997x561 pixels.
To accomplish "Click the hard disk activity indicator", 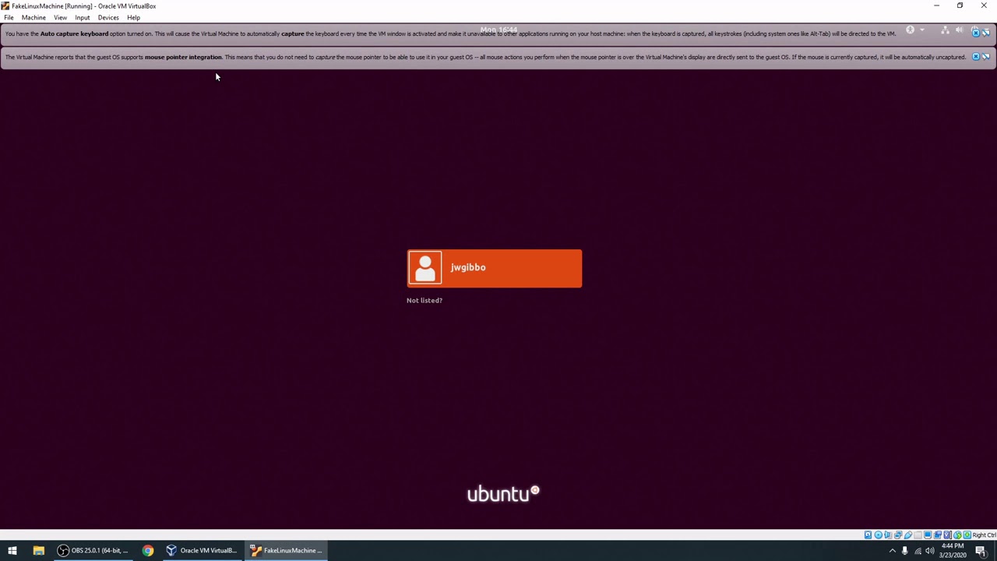I will pos(868,535).
